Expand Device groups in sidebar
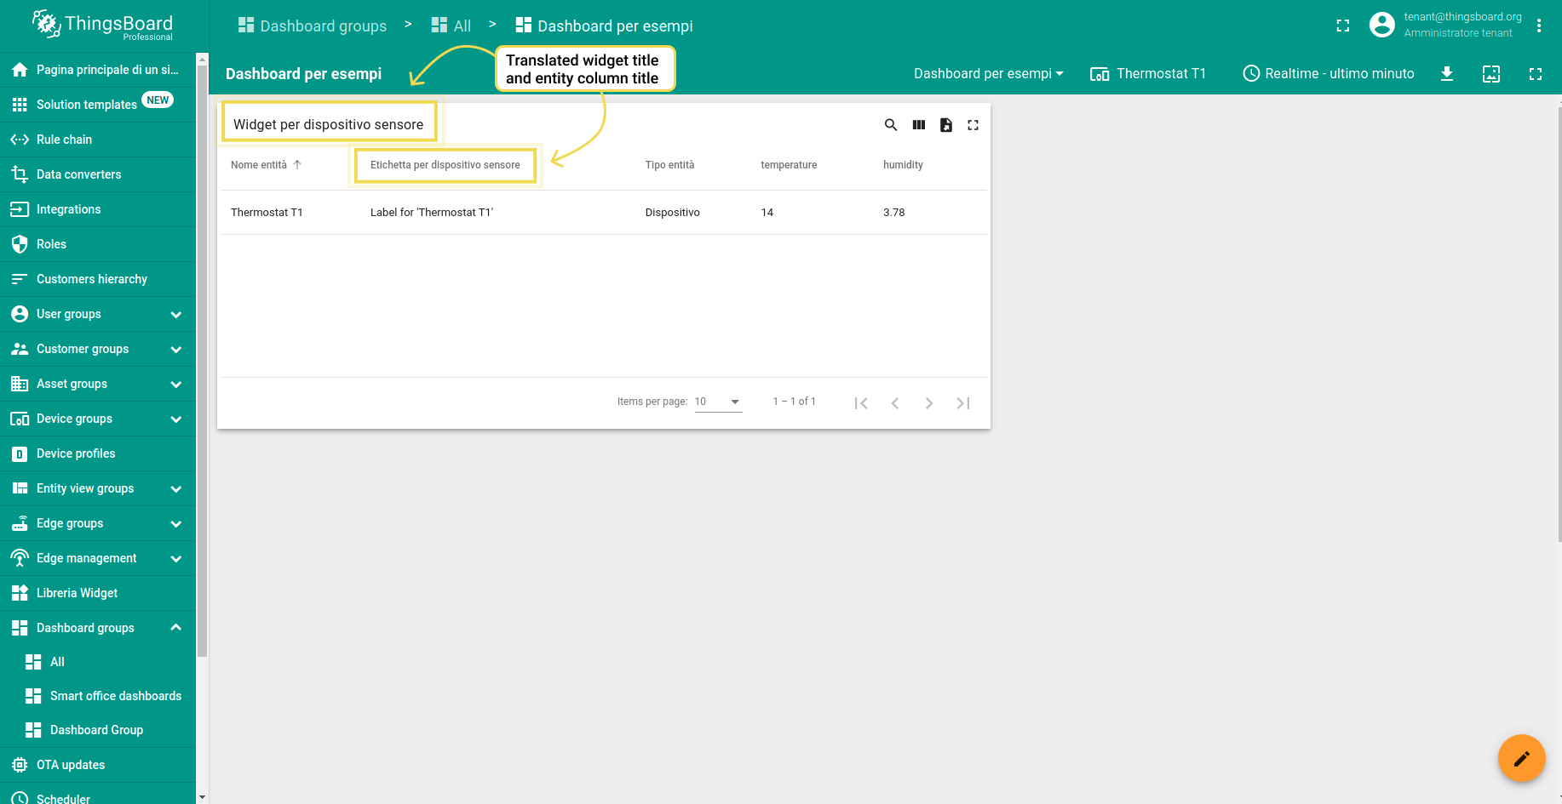 click(x=175, y=419)
